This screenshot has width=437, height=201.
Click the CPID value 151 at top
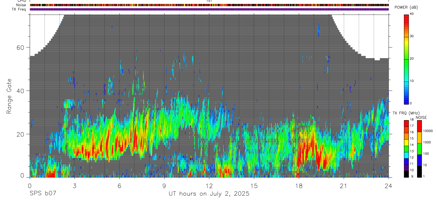click(x=209, y=1)
